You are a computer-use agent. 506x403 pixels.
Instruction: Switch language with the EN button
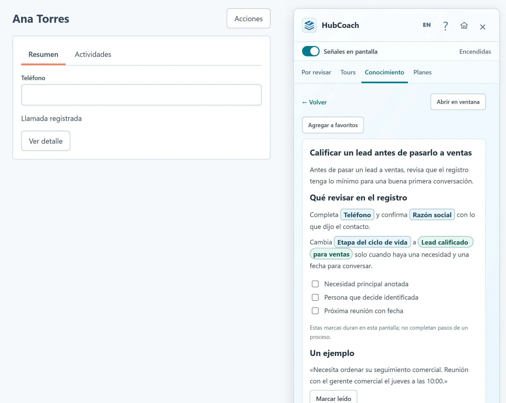(x=427, y=25)
